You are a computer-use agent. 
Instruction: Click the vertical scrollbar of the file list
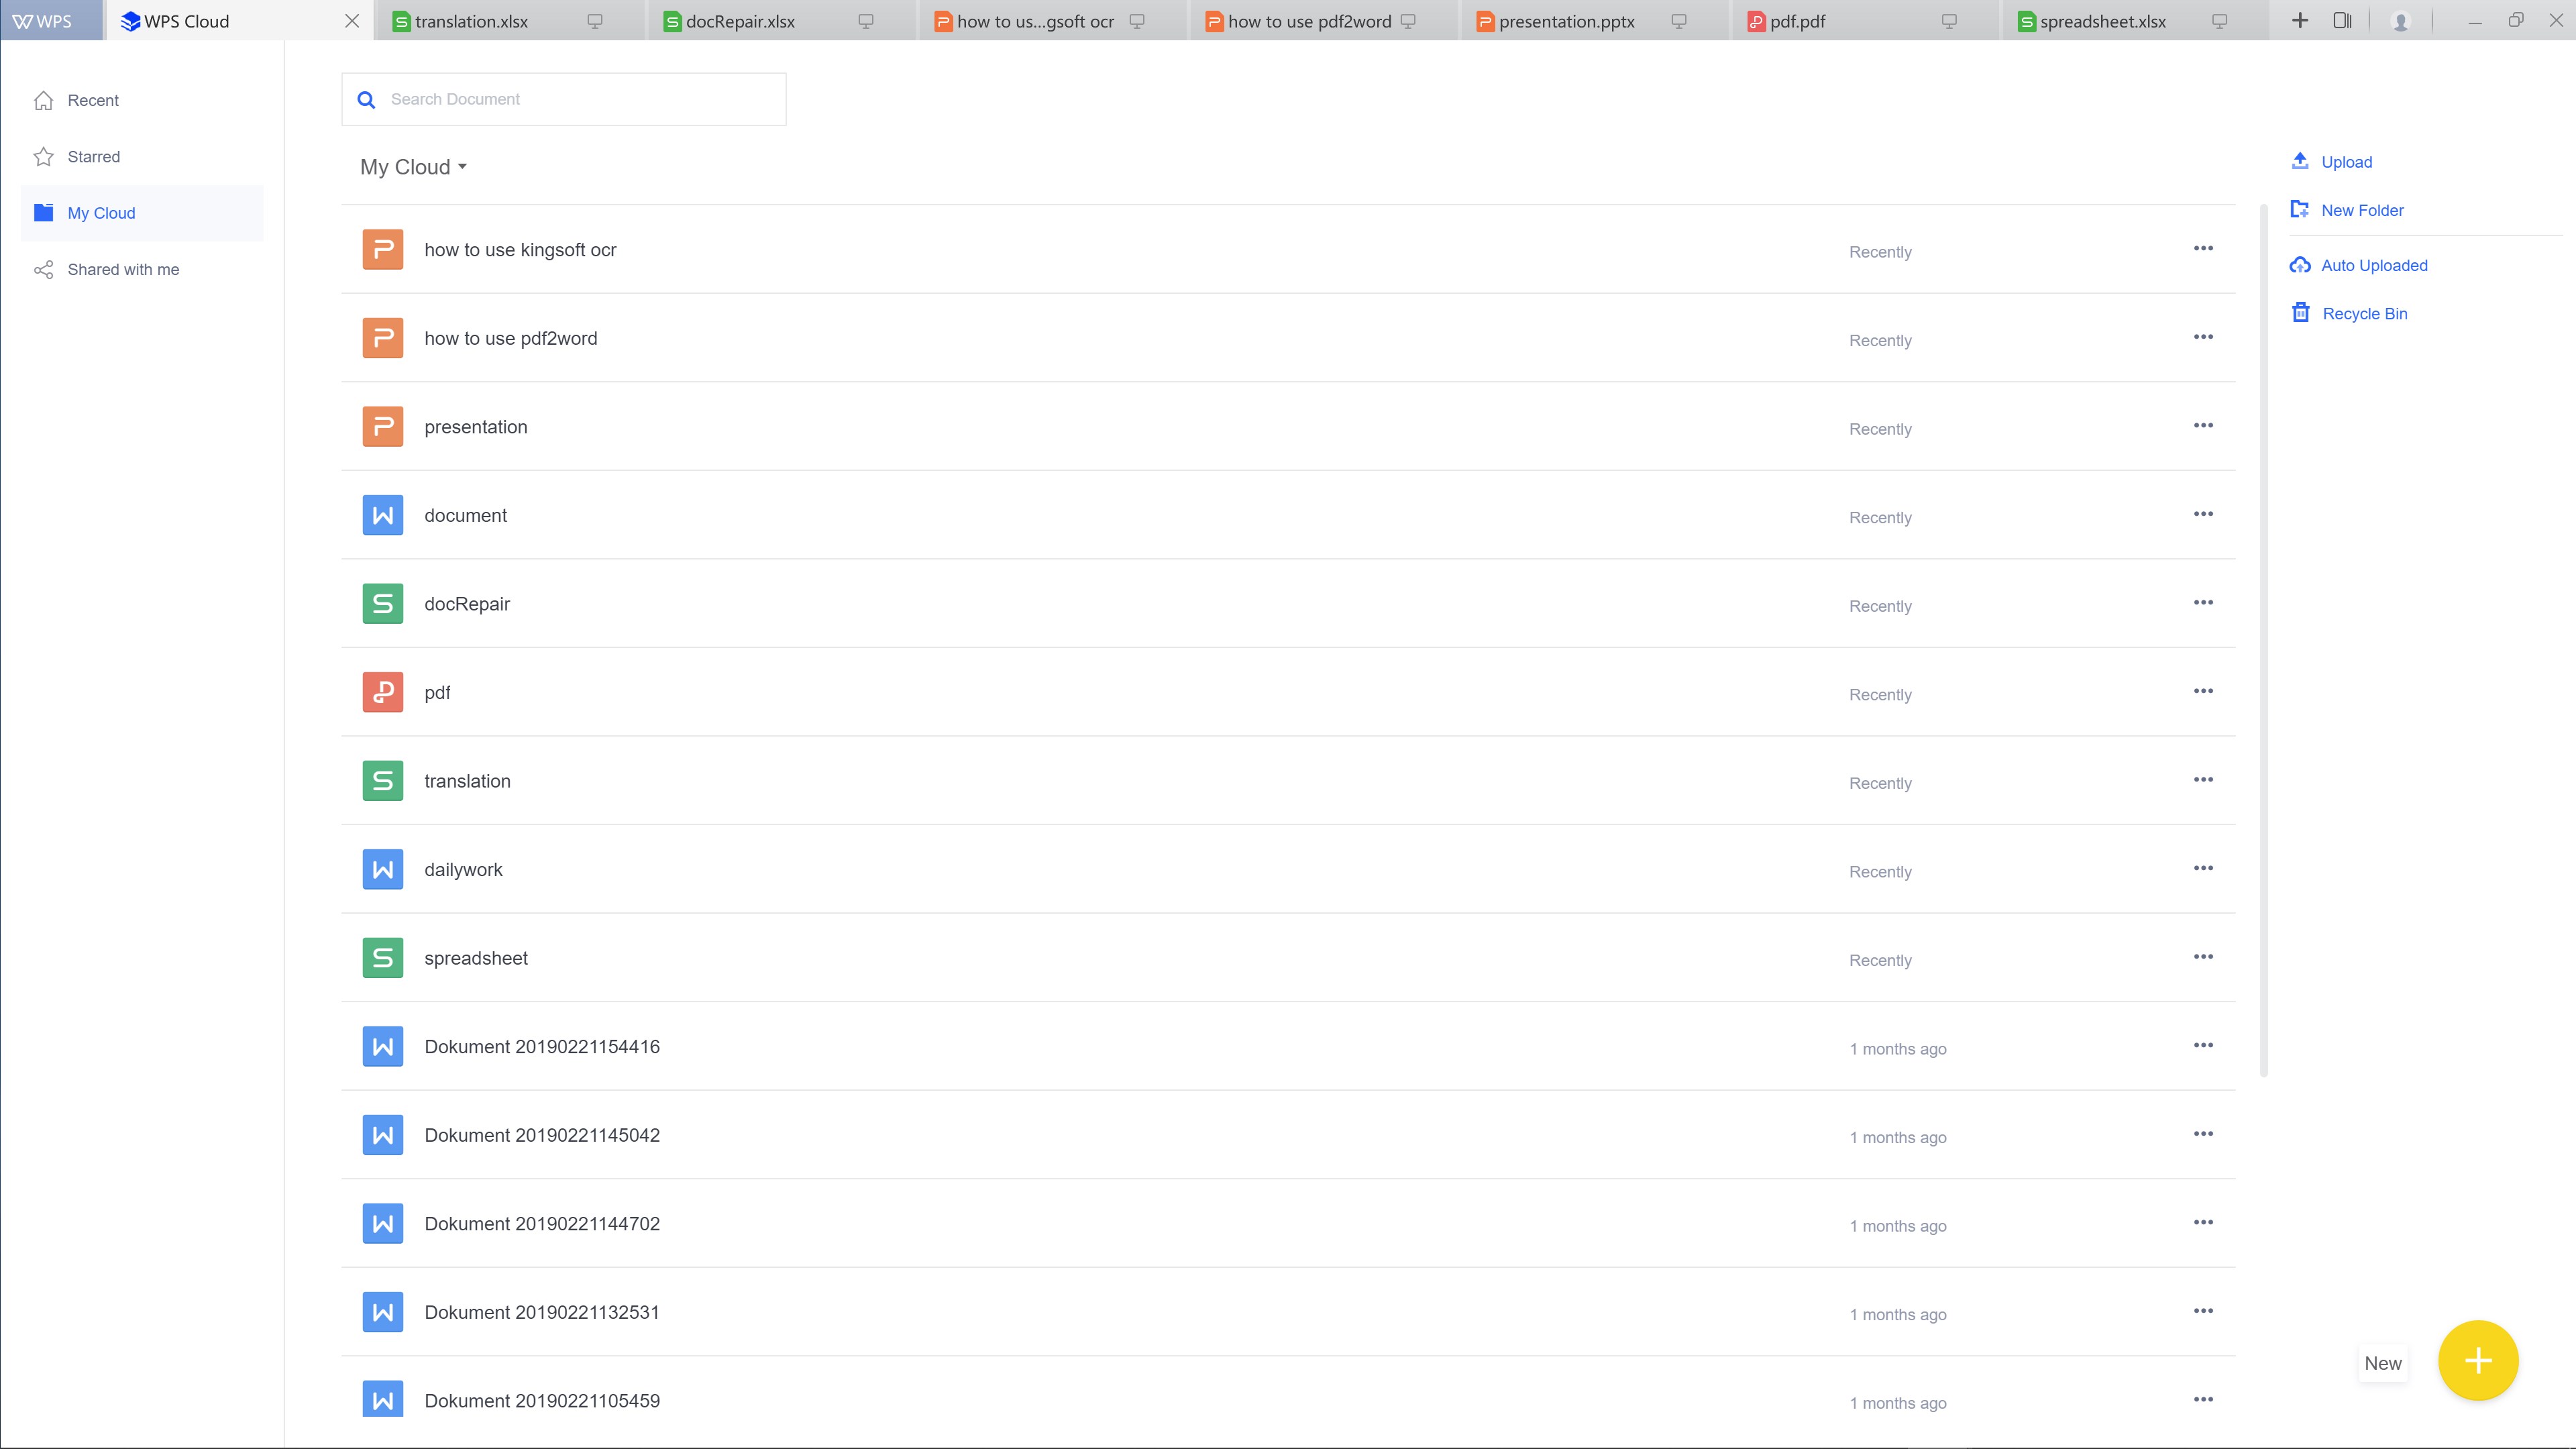[2263, 640]
